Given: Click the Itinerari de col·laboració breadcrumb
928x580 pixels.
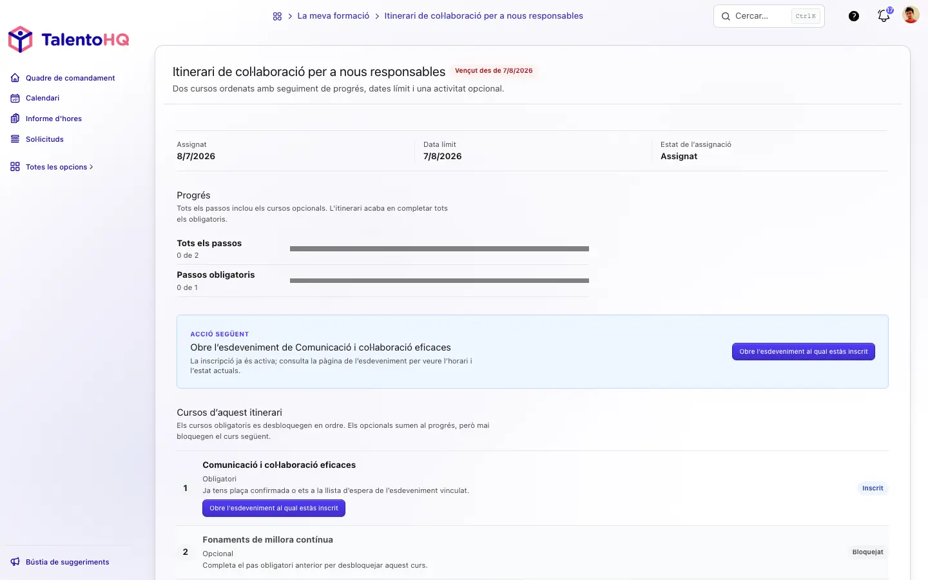Looking at the screenshot, I should (483, 16).
